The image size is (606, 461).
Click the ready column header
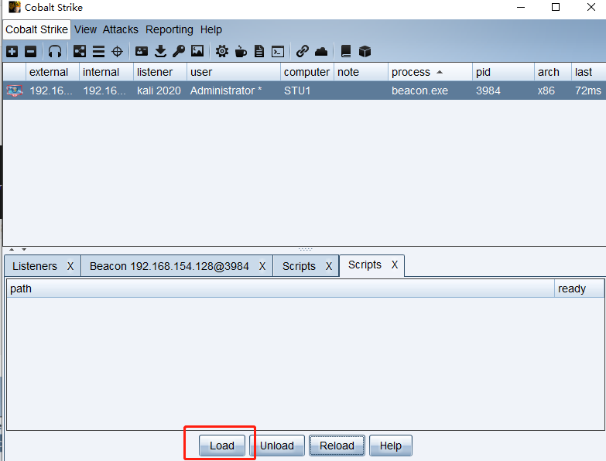tap(580, 289)
